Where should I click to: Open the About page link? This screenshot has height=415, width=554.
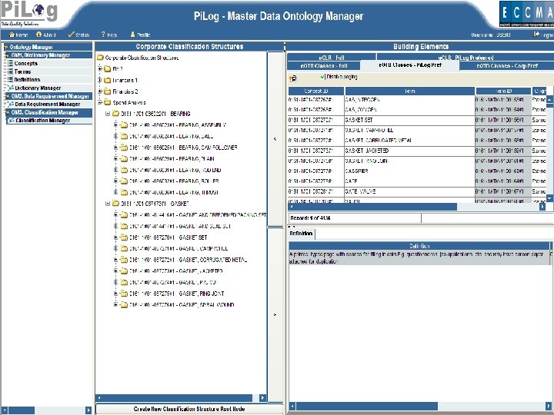tap(46, 35)
